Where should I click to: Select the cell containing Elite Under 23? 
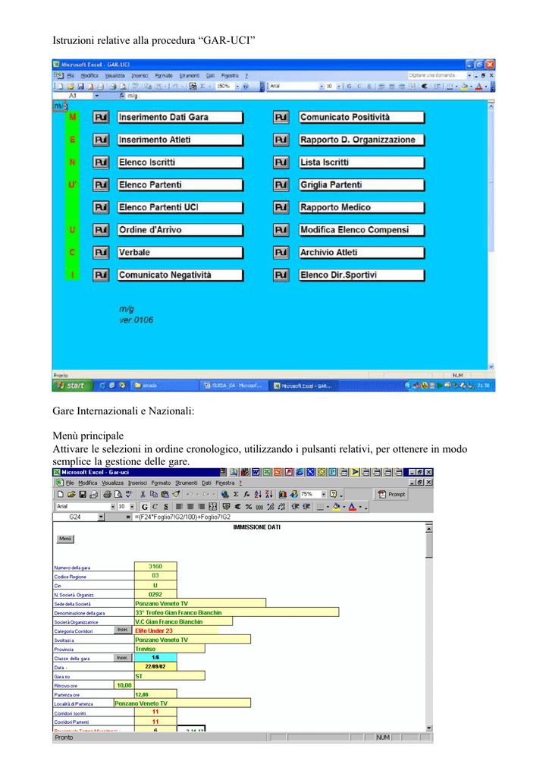click(x=176, y=631)
